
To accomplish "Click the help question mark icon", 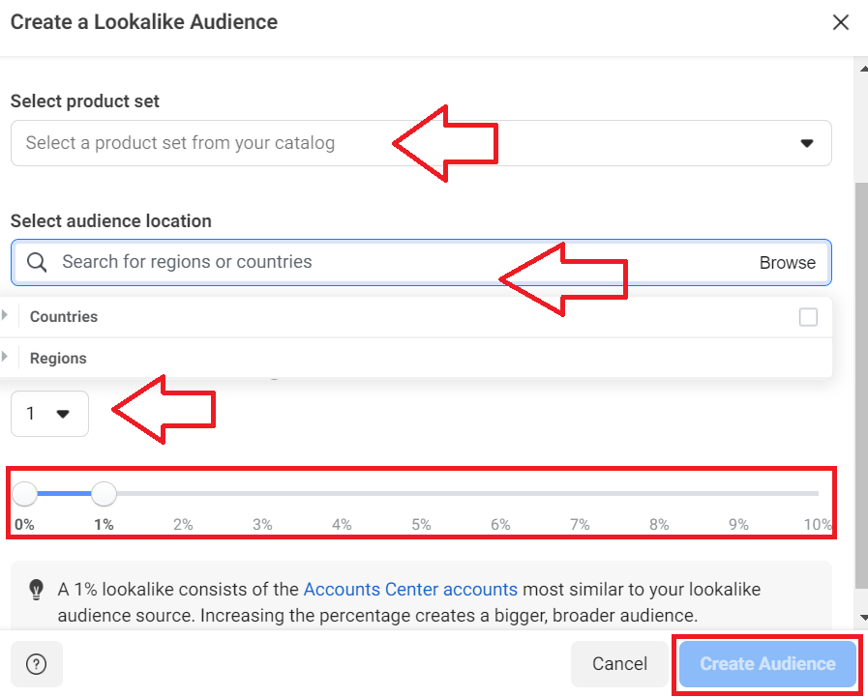I will point(37,664).
